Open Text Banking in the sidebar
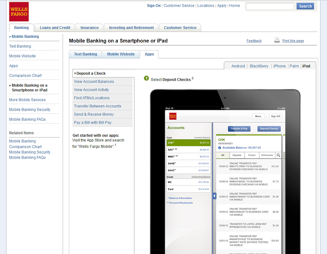327x254 pixels. pos(20,47)
